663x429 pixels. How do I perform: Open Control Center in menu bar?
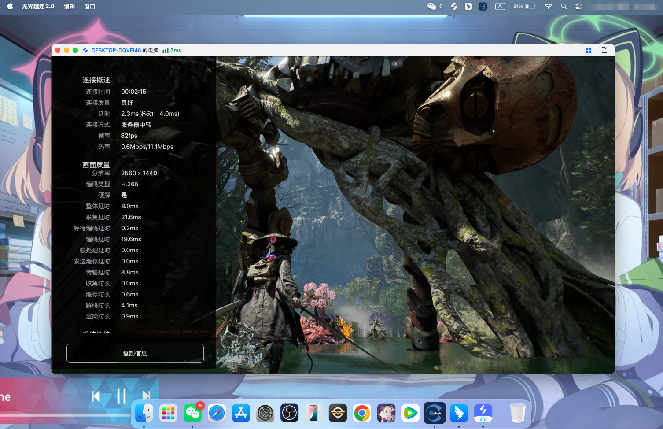[578, 6]
